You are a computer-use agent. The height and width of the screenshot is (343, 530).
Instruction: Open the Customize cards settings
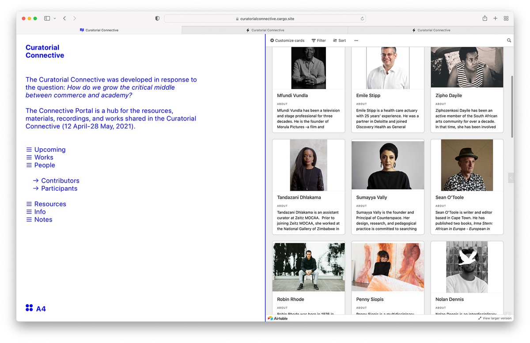pyautogui.click(x=287, y=41)
